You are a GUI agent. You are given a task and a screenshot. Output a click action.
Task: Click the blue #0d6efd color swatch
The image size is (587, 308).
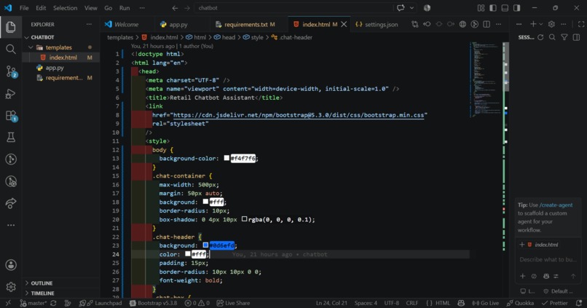click(205, 245)
